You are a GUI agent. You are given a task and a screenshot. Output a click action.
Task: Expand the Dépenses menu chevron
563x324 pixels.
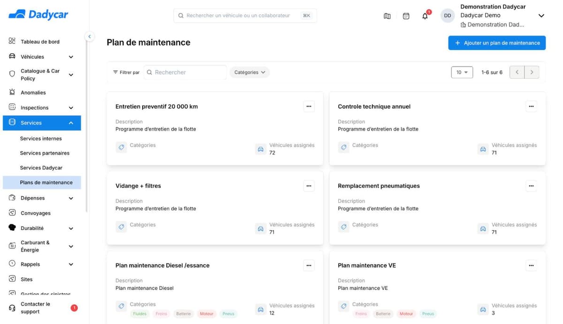[x=71, y=199]
